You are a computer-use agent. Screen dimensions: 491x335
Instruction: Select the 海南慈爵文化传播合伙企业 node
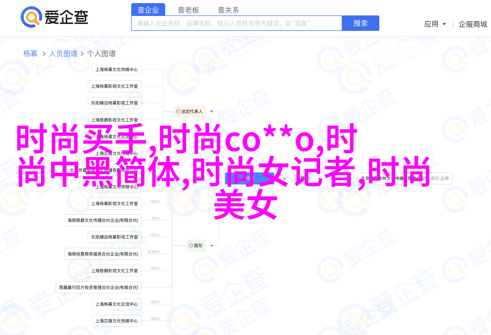pyautogui.click(x=103, y=221)
